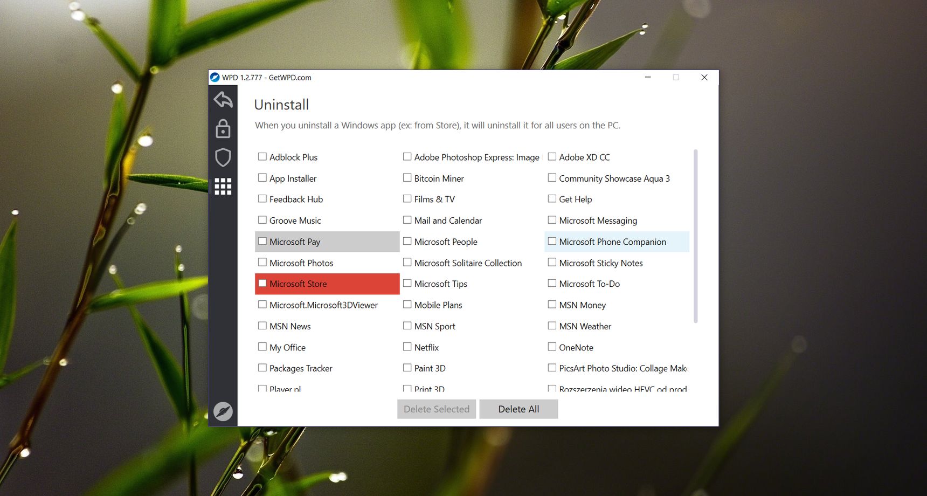Tick PicsArt Photo Studio checkbox
Screen dimensions: 927x496
point(552,368)
